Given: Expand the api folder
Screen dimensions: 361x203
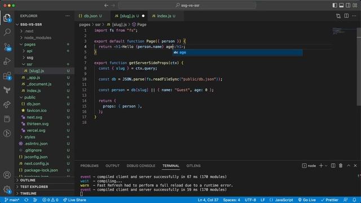Looking at the screenshot, I should click(x=45, y=51).
